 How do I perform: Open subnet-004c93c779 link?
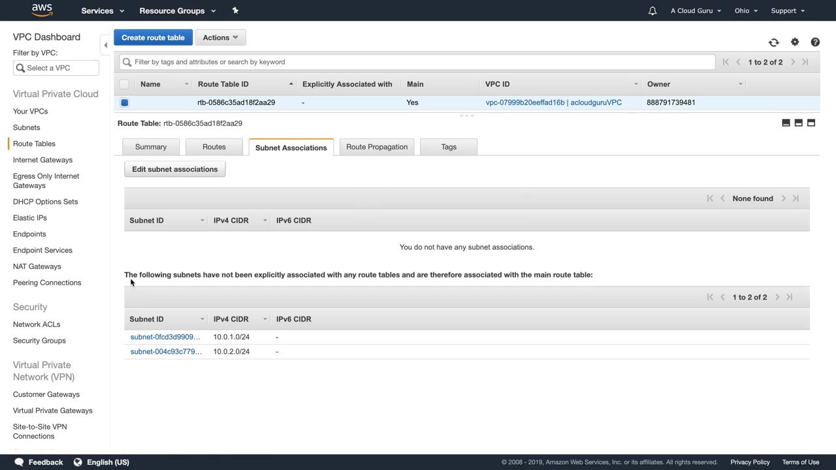166,351
